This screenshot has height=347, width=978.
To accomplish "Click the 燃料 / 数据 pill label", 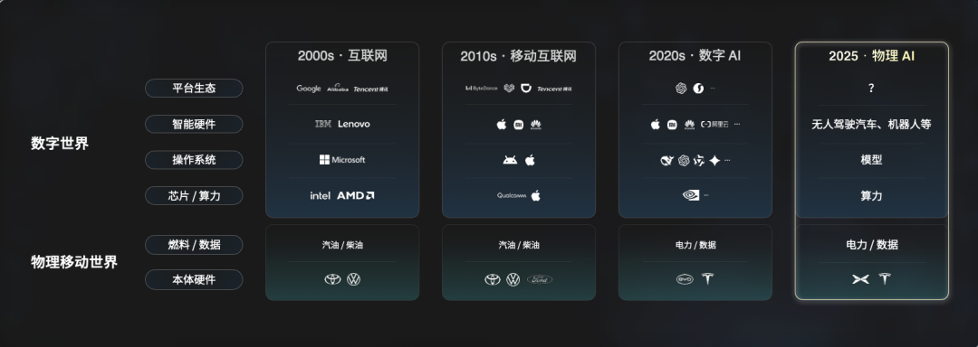I will click(x=194, y=244).
